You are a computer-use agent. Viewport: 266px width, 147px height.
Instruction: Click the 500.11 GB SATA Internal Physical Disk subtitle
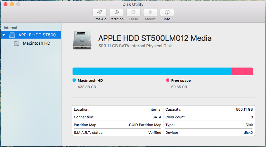[x=135, y=46]
